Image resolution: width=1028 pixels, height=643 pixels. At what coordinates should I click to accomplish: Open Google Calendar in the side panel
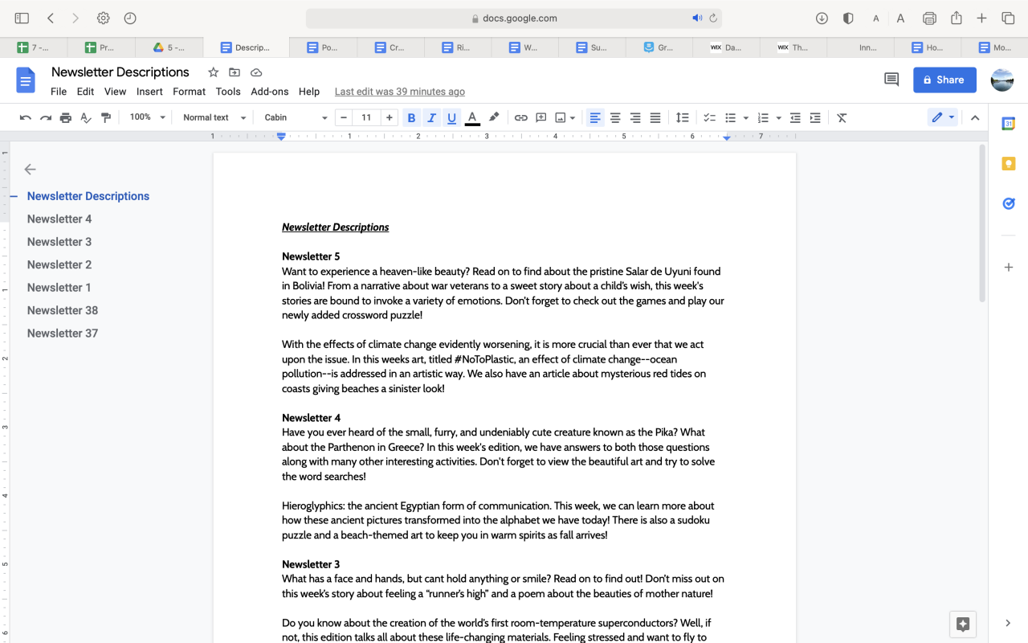click(1009, 124)
